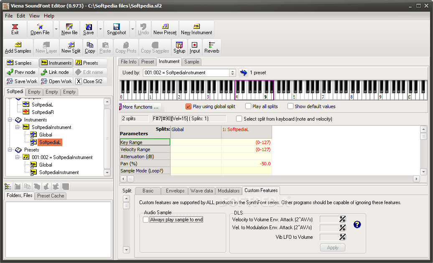Open the Reverb settings
433x263 pixels.
coord(212,48)
